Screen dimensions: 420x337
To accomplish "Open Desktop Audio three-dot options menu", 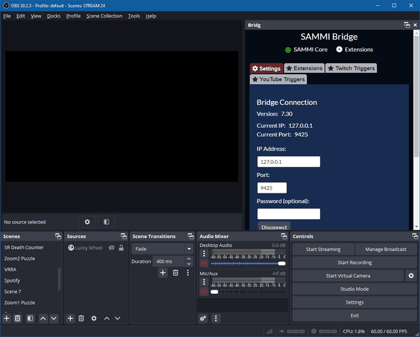I will click(204, 253).
